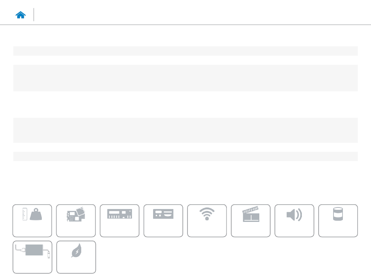This screenshot has width=371, height=280.
Task: Click the white row above the bottommost grey band
Action: pyautogui.click(x=185, y=147)
